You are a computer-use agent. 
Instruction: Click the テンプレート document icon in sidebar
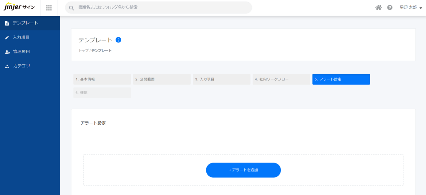tap(7, 23)
